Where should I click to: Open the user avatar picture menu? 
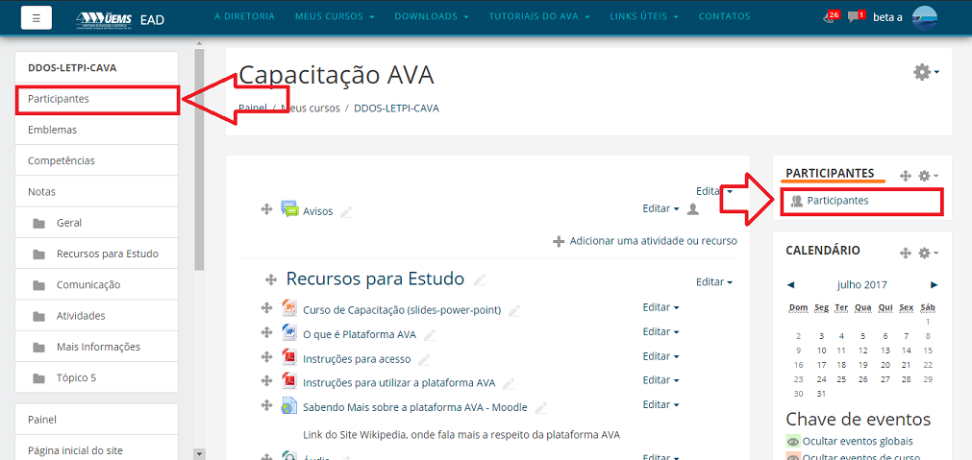(924, 18)
